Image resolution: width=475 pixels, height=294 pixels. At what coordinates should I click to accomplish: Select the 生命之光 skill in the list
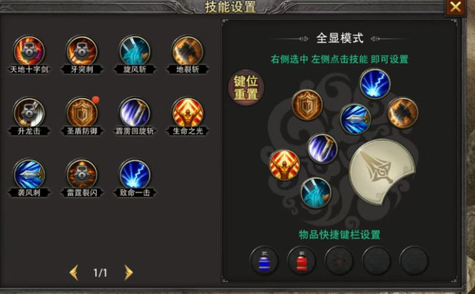pos(187,113)
